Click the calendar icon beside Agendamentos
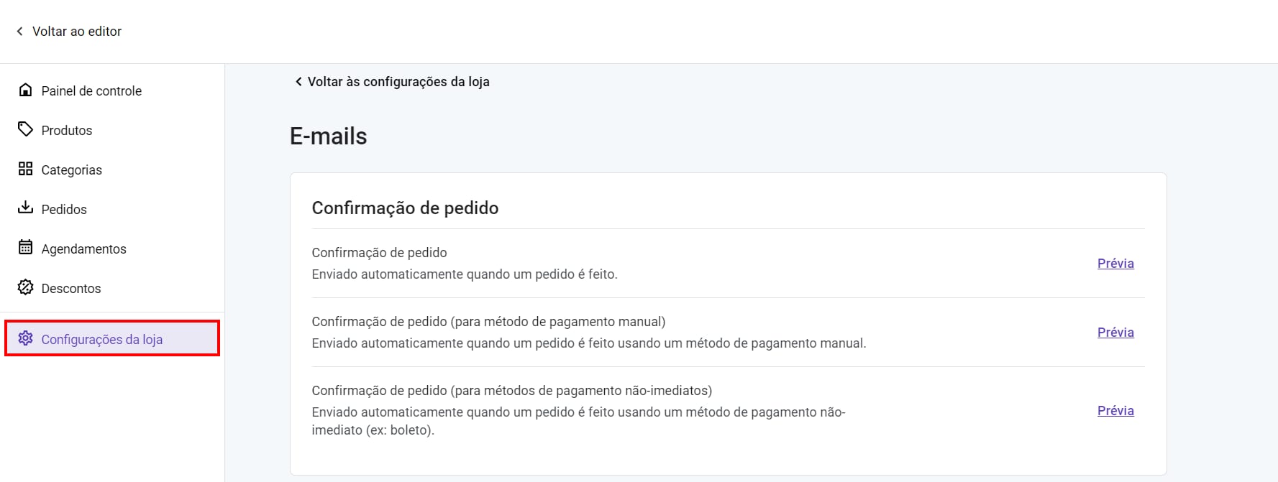Image resolution: width=1278 pixels, height=482 pixels. tap(25, 248)
